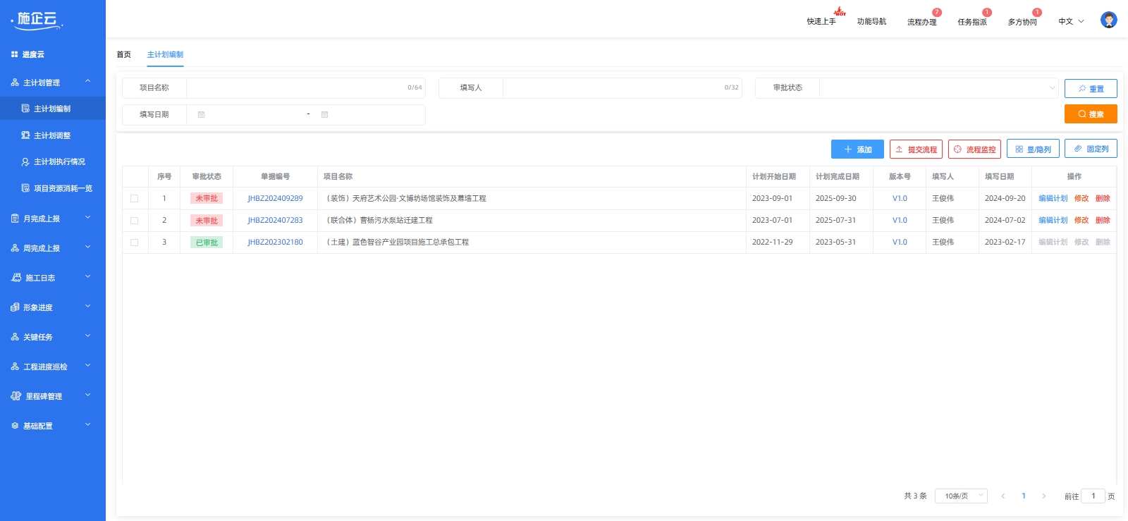
Task: Open 快速上手 in top bar
Action: [x=821, y=22]
